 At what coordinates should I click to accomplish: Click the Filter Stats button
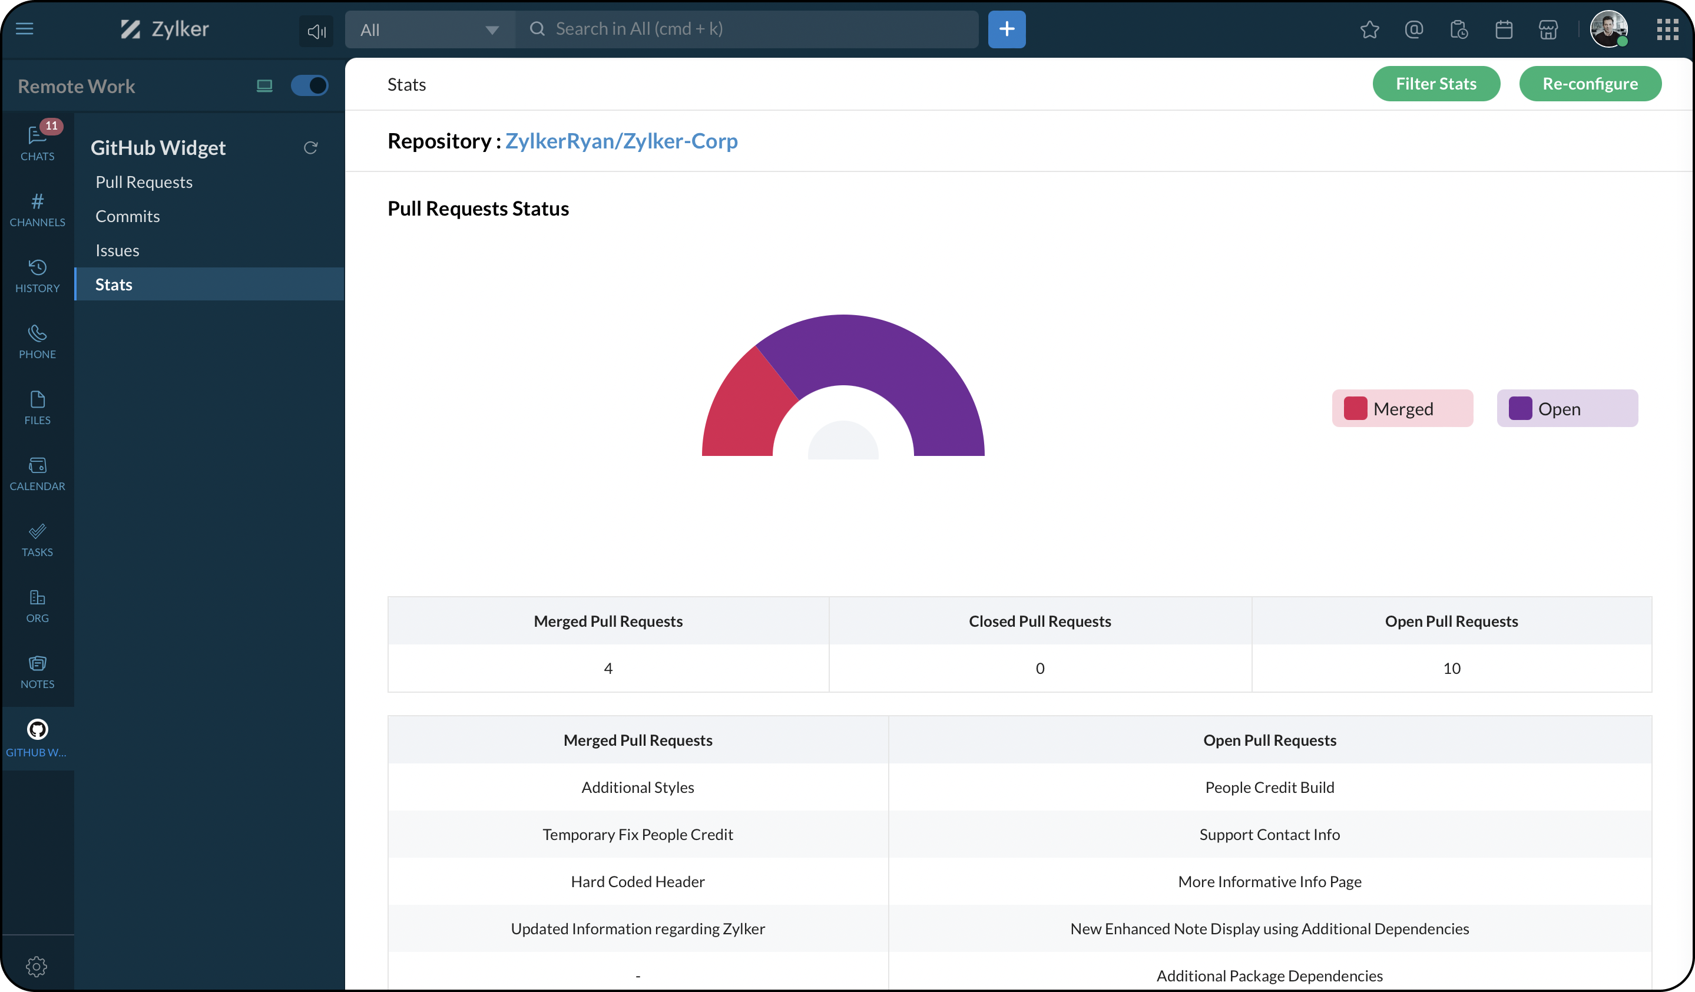click(1436, 84)
